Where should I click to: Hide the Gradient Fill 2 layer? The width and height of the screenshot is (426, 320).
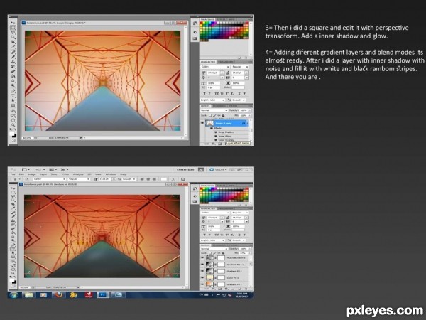[x=202, y=271]
